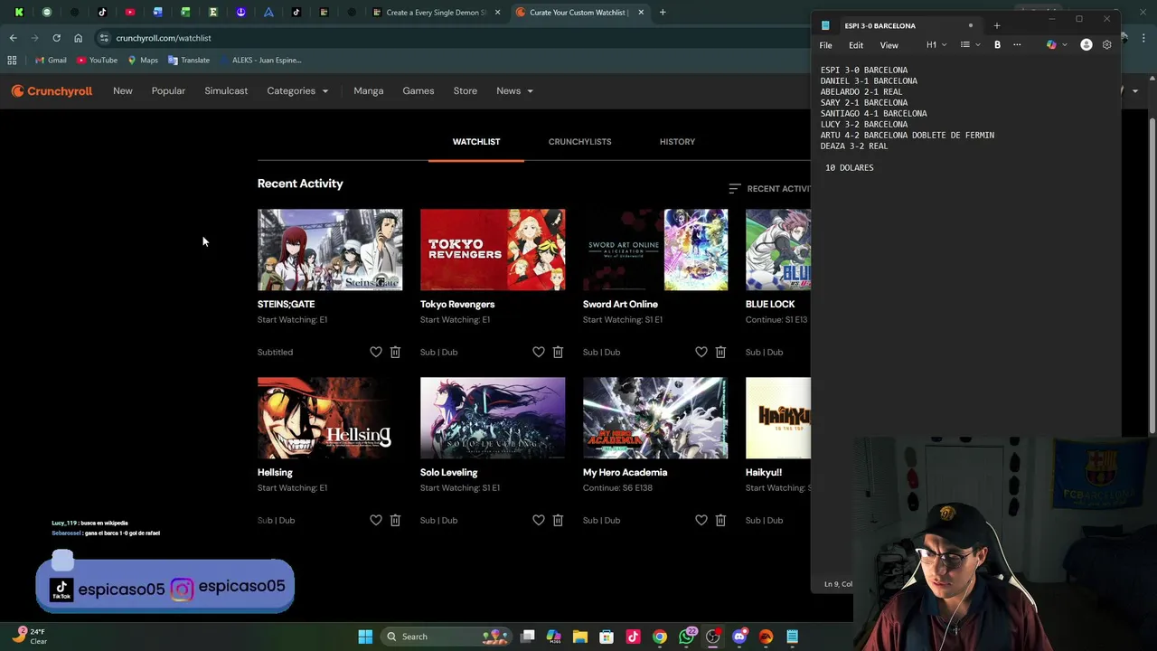Favorite My Hero Academia with heart icon
The image size is (1157, 651).
pos(701,520)
